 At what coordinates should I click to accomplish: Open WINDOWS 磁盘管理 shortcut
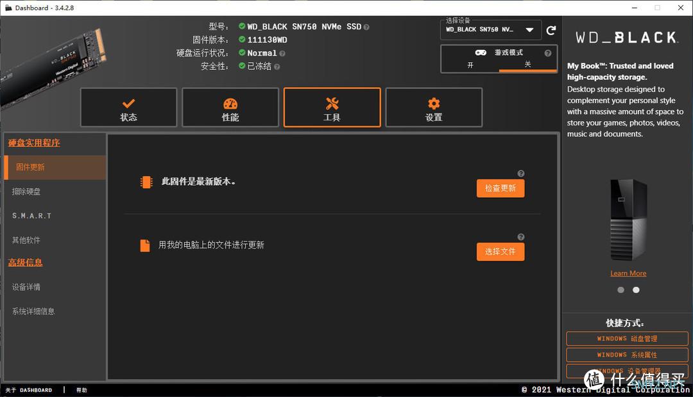(627, 338)
